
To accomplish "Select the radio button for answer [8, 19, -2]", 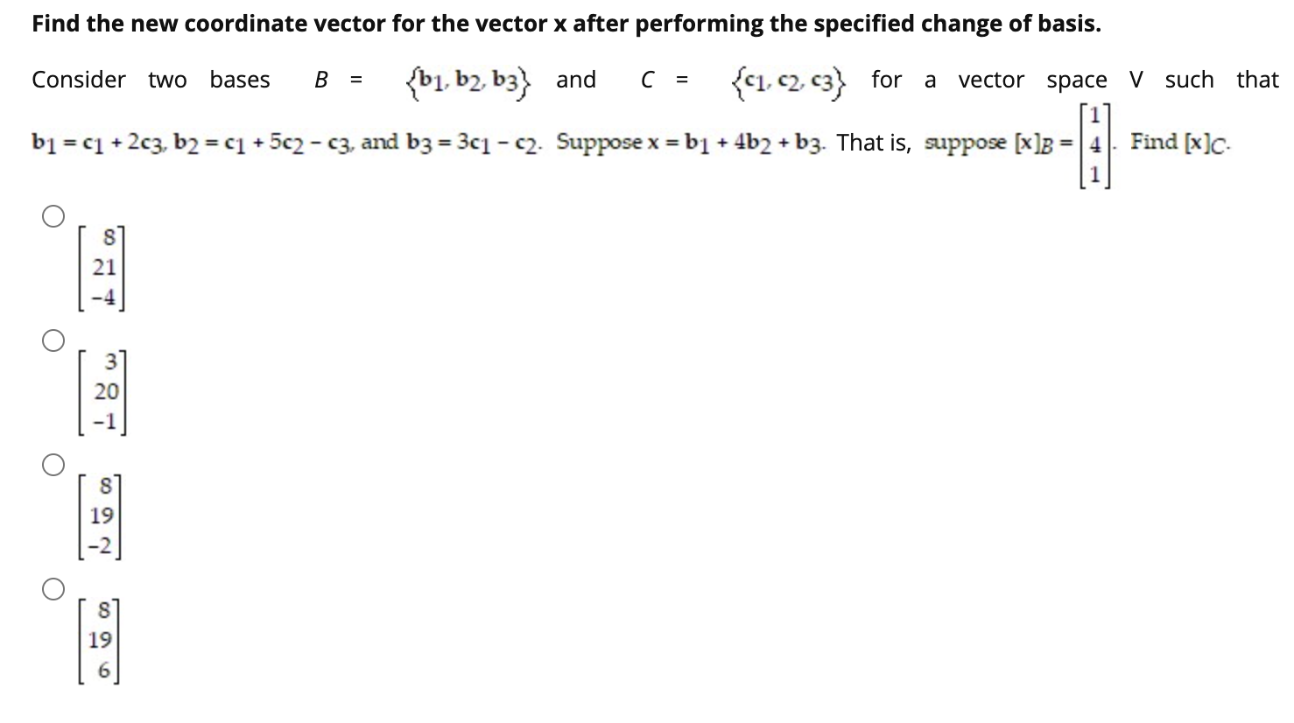I will tap(52, 464).
